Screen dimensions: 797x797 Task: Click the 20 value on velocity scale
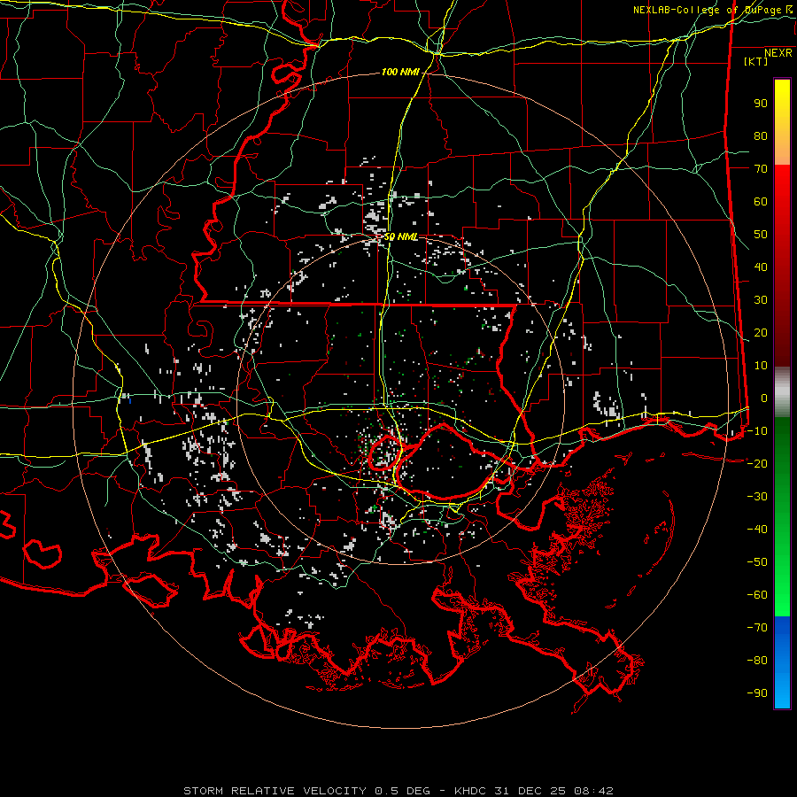coord(761,333)
